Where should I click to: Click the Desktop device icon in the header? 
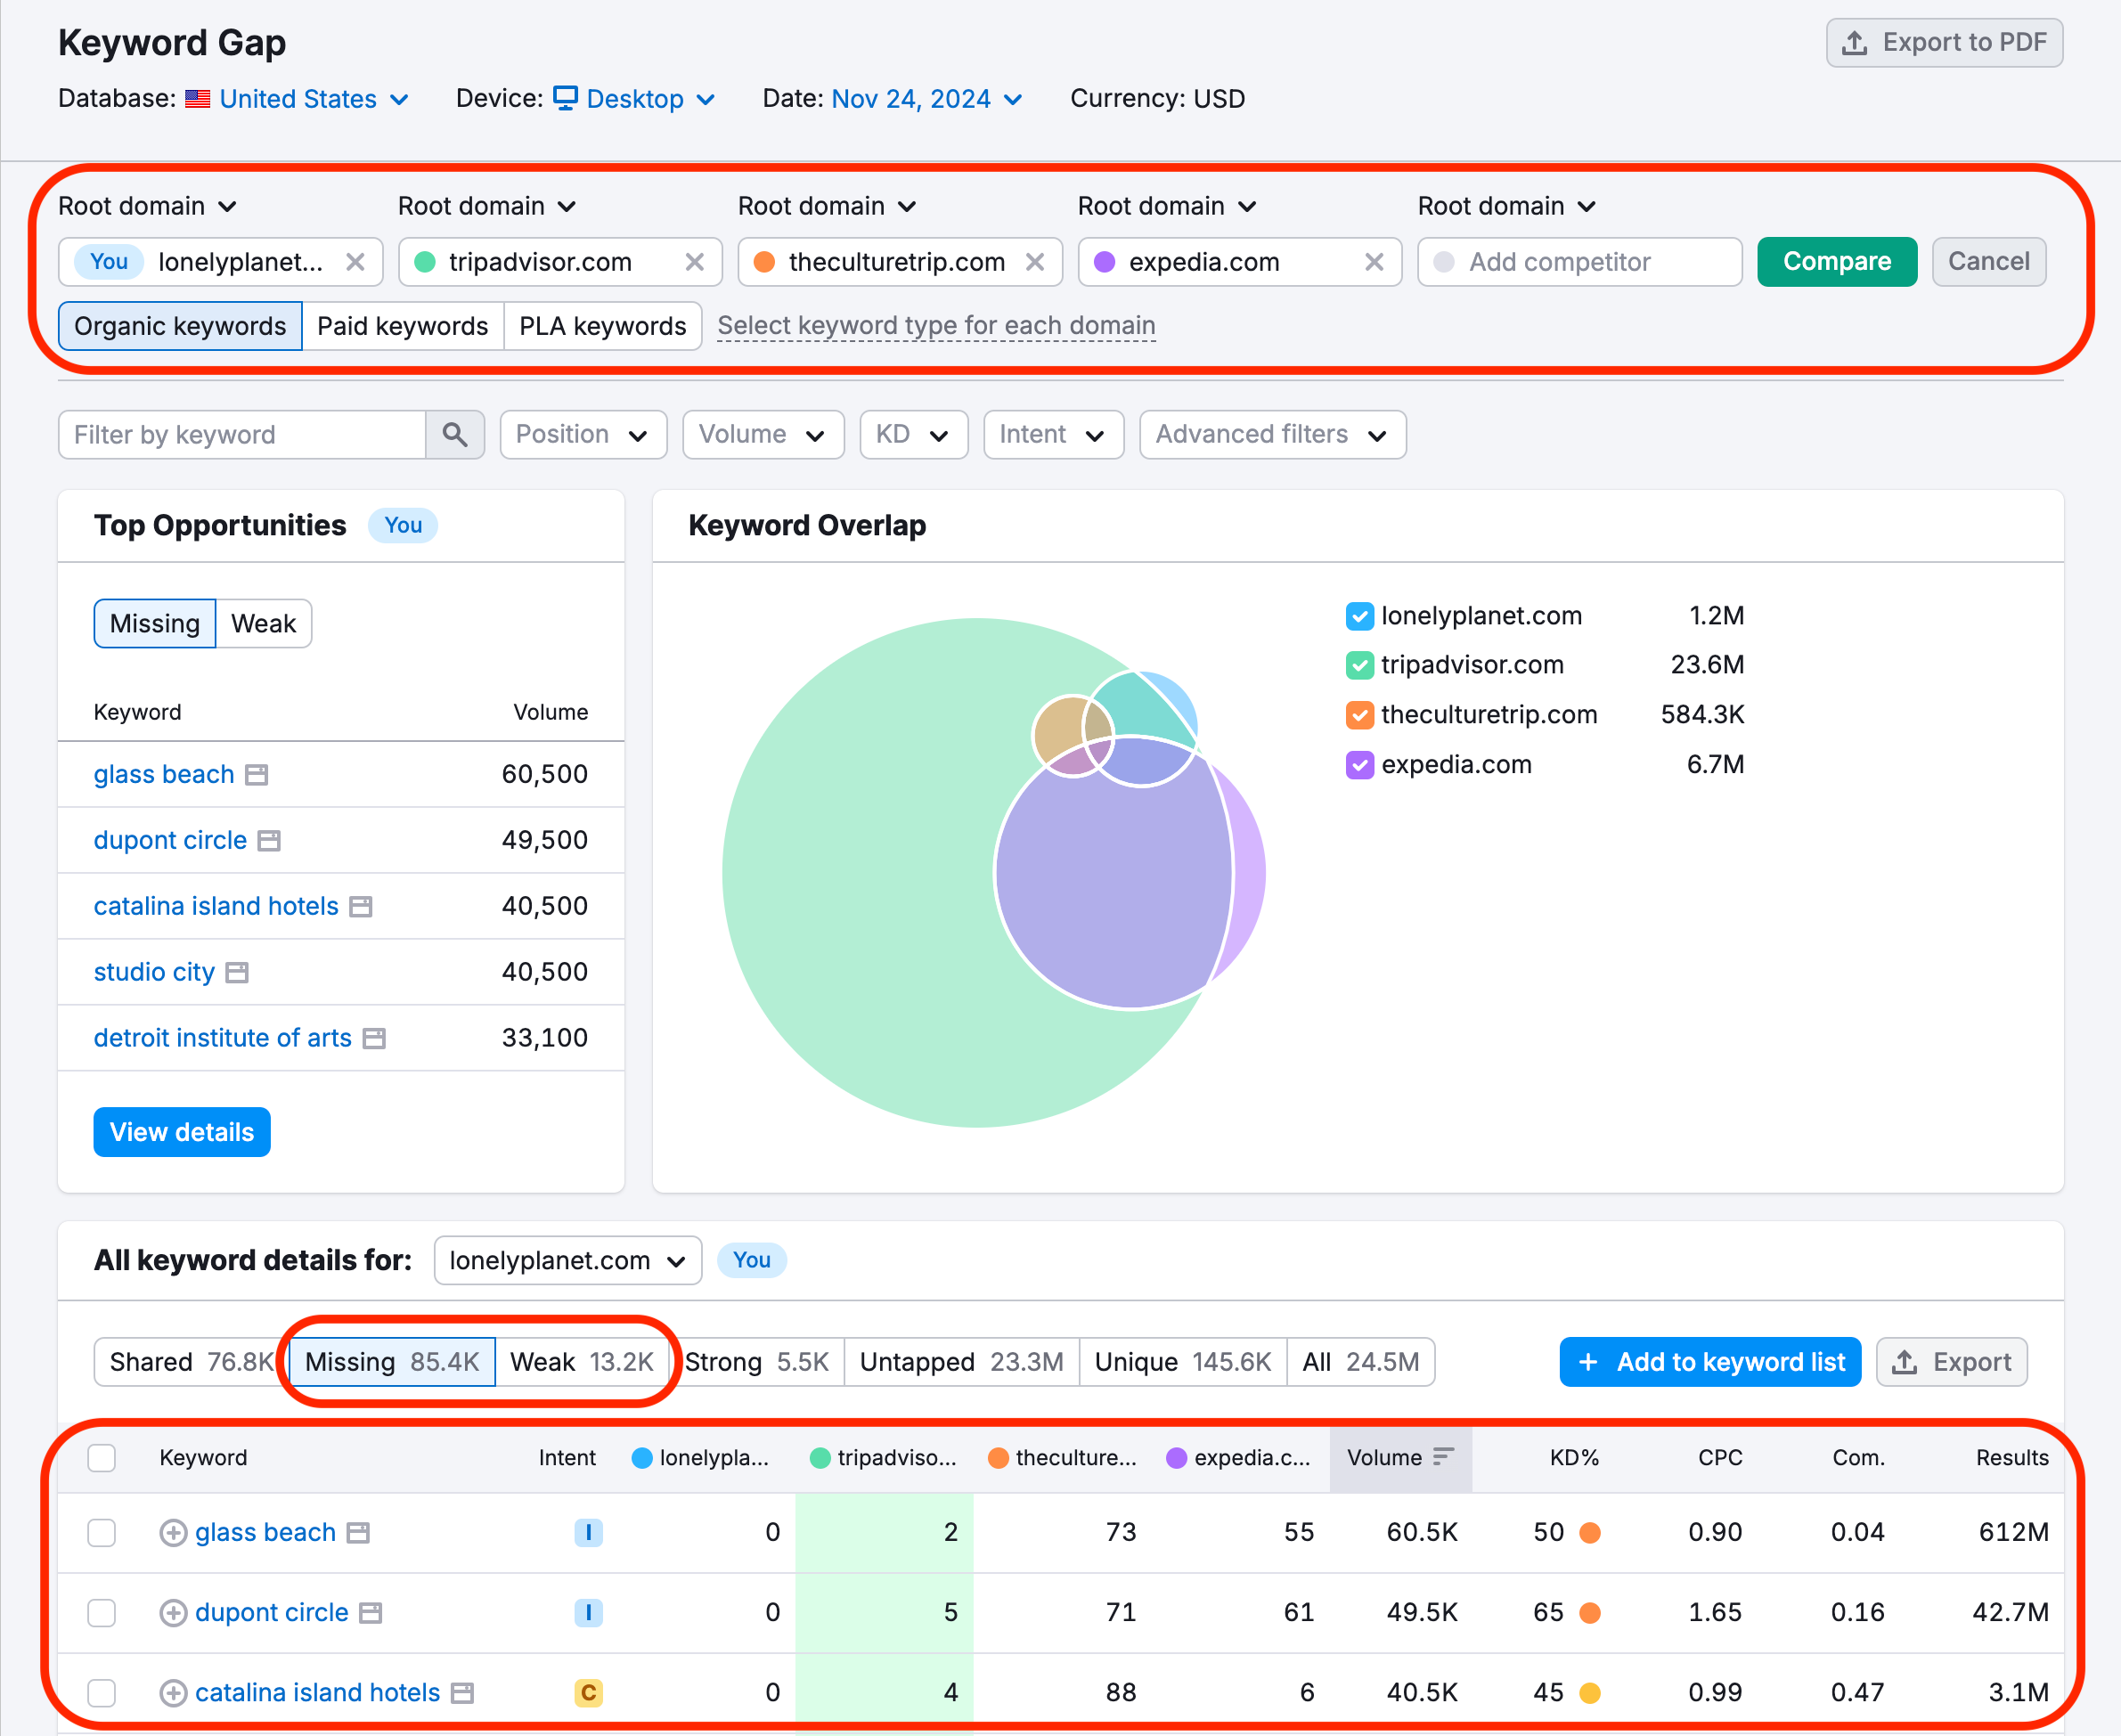[x=565, y=98]
